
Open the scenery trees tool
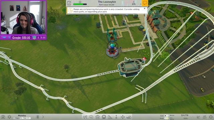tap(91, 117)
